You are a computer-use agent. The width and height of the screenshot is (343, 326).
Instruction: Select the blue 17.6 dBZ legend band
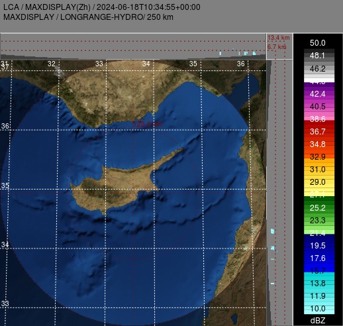click(319, 258)
